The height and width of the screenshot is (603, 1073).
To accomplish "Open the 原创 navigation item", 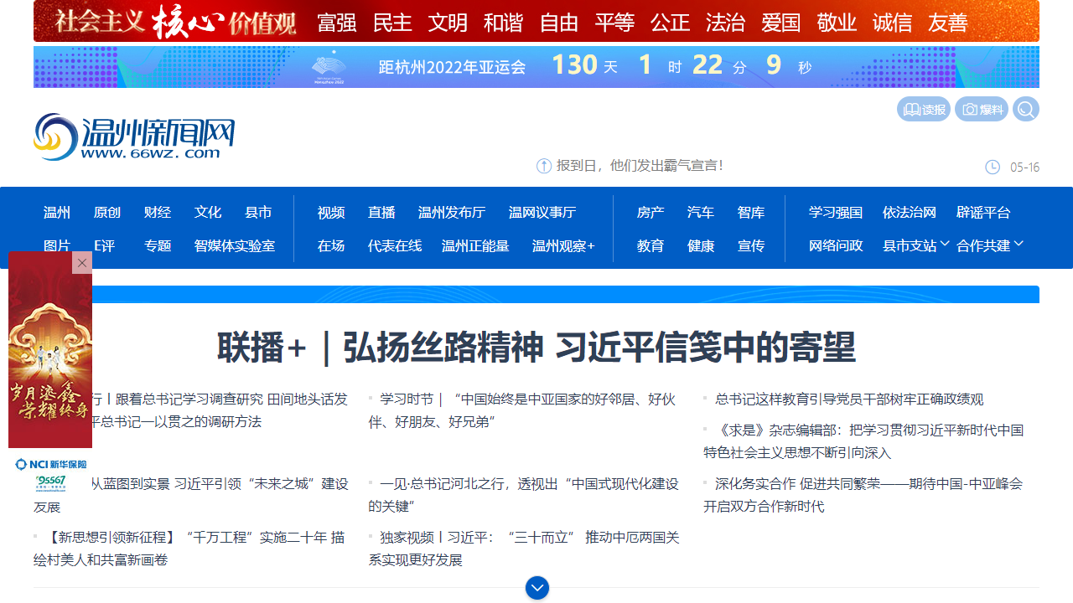I will (107, 213).
